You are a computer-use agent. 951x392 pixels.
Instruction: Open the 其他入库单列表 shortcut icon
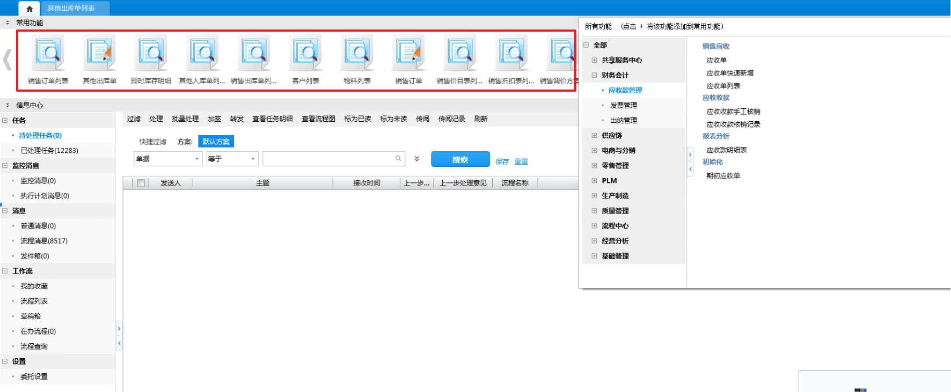[203, 53]
